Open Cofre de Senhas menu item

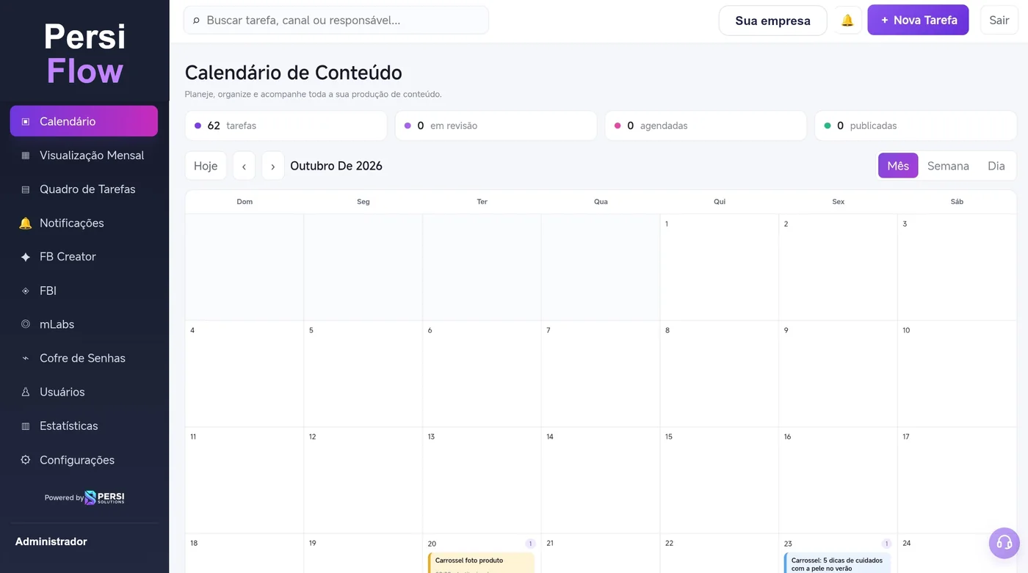coord(84,358)
